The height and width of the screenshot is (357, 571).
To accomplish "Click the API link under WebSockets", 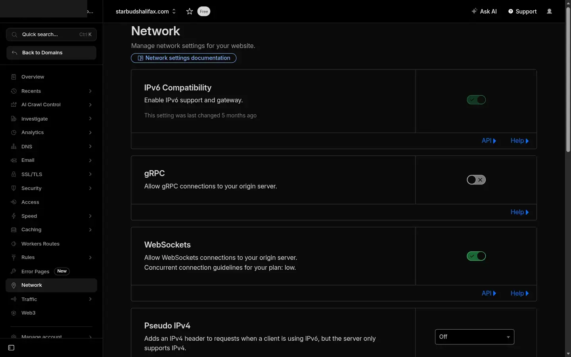I will click(x=489, y=294).
